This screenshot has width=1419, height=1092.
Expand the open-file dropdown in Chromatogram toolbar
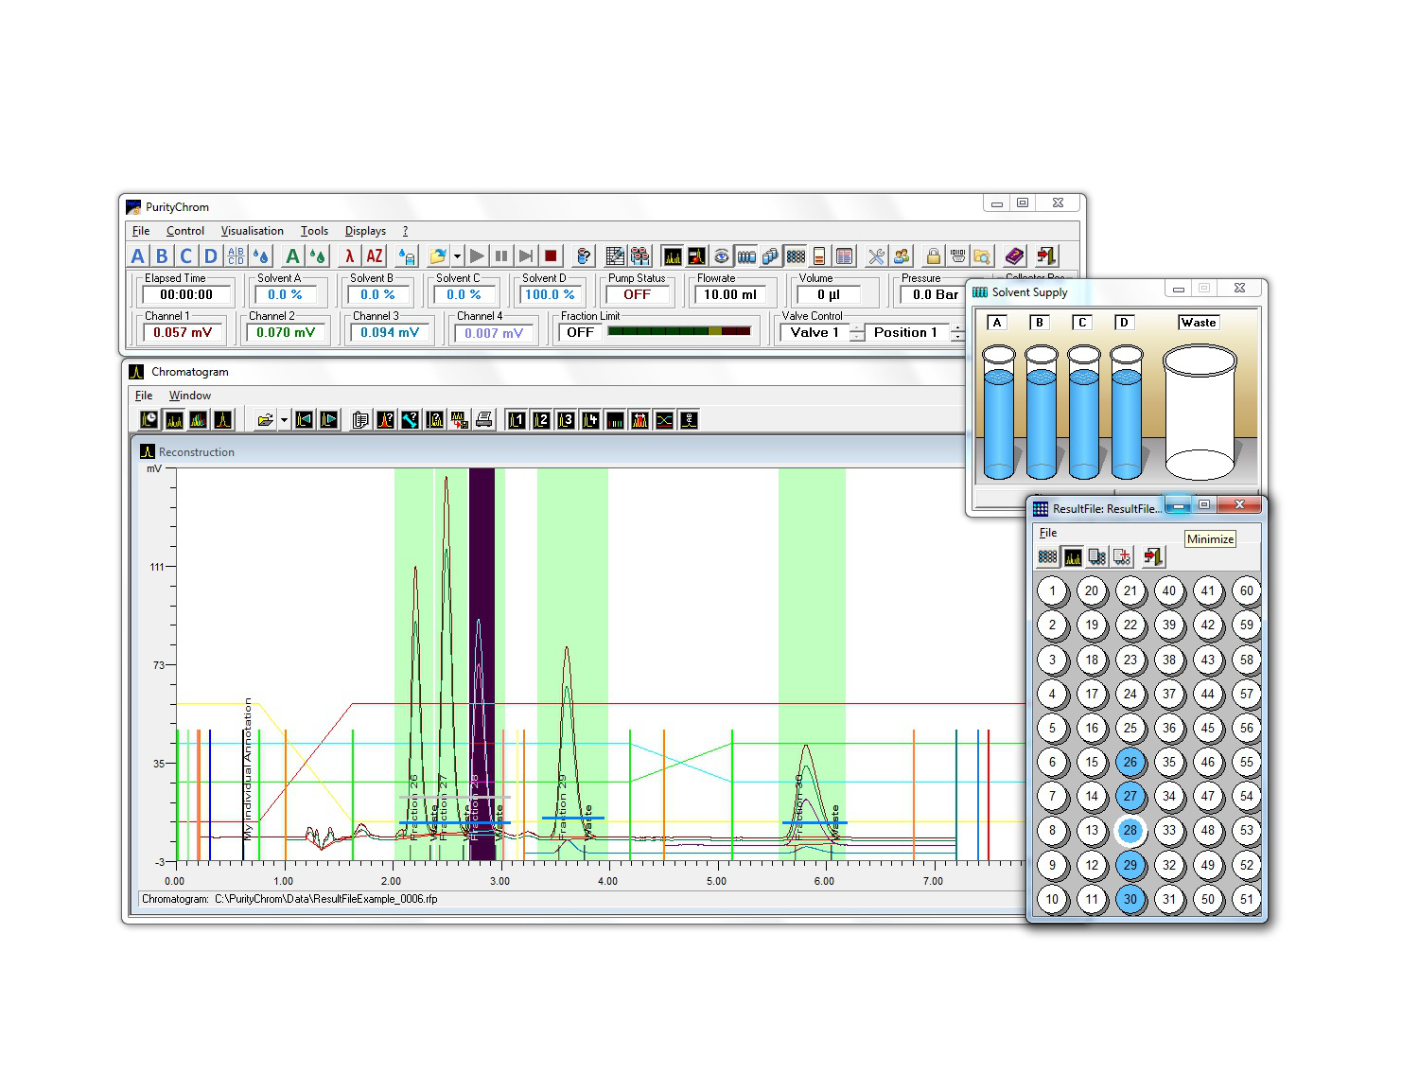coord(284,420)
